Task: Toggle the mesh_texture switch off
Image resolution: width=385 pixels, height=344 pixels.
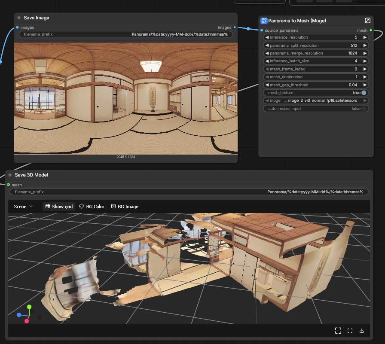Action: [364, 93]
